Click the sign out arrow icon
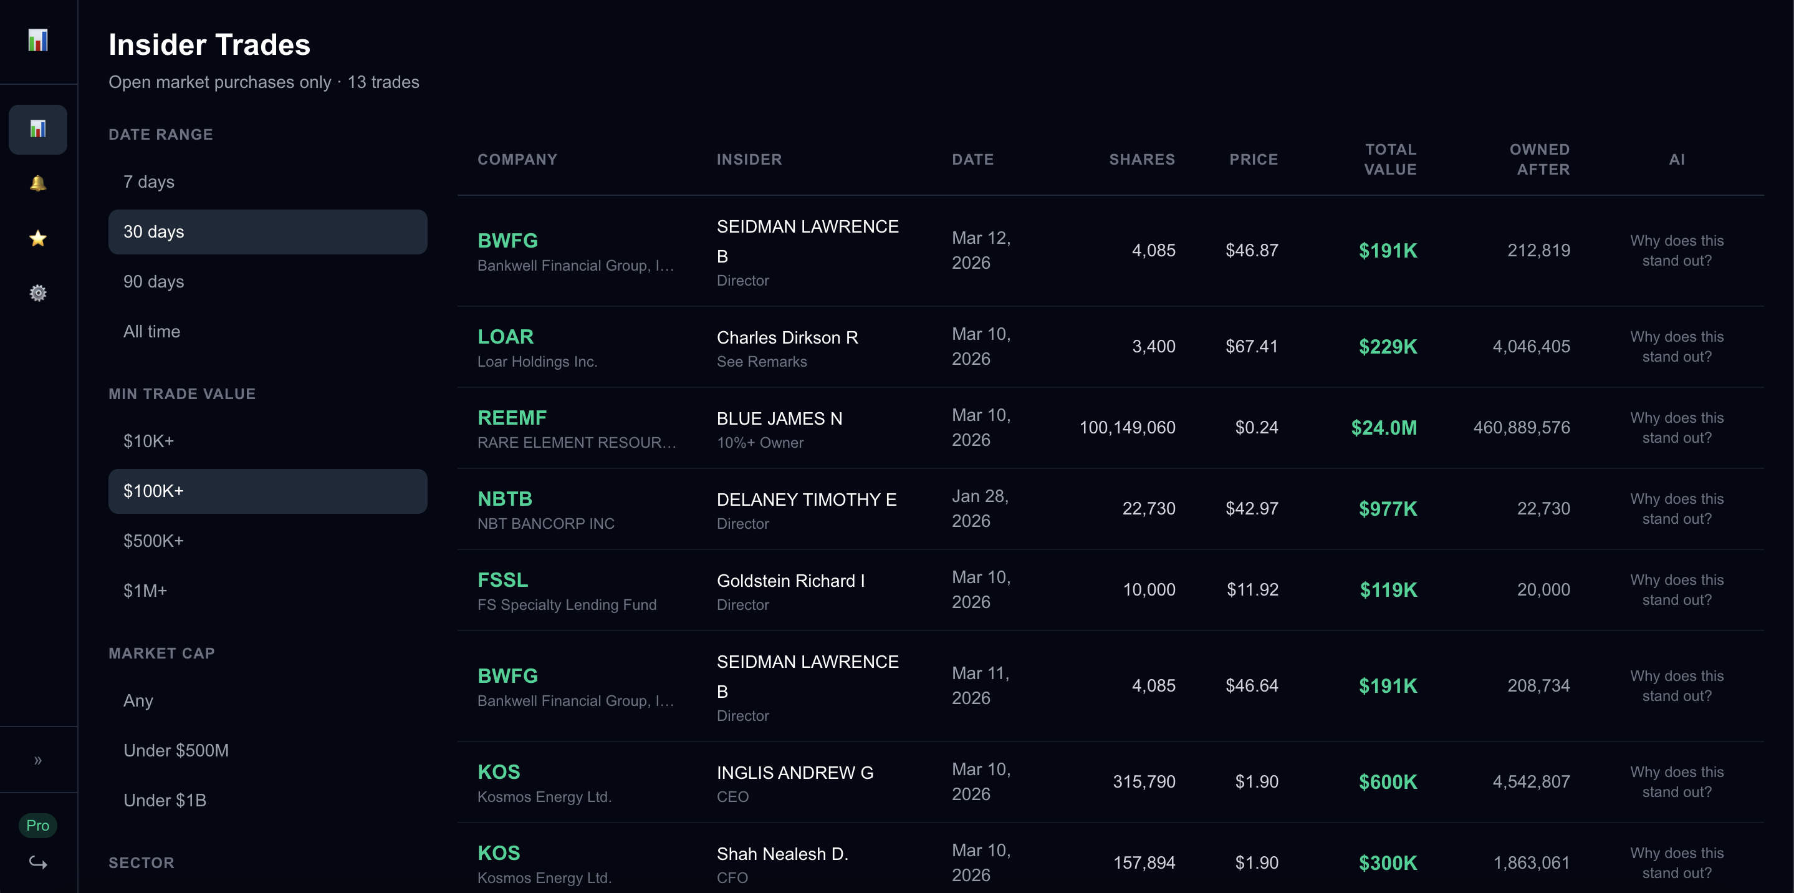This screenshot has height=893, width=1794. pyautogui.click(x=37, y=862)
